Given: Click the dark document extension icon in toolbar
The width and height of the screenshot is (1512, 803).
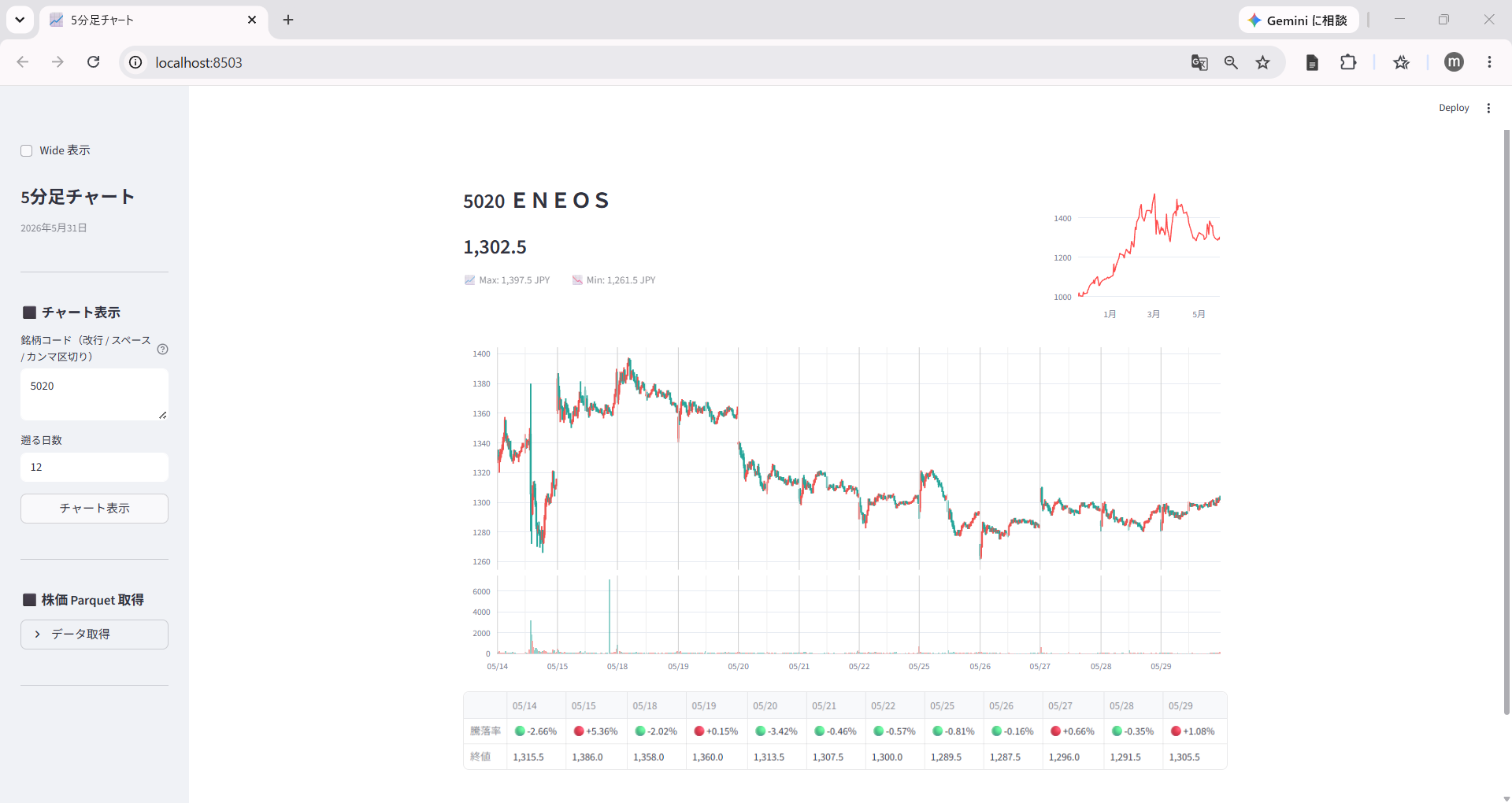Looking at the screenshot, I should click(1312, 62).
